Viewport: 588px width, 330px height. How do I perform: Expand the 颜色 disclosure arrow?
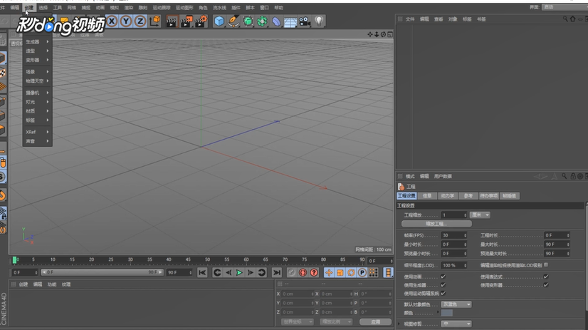[x=438, y=313]
